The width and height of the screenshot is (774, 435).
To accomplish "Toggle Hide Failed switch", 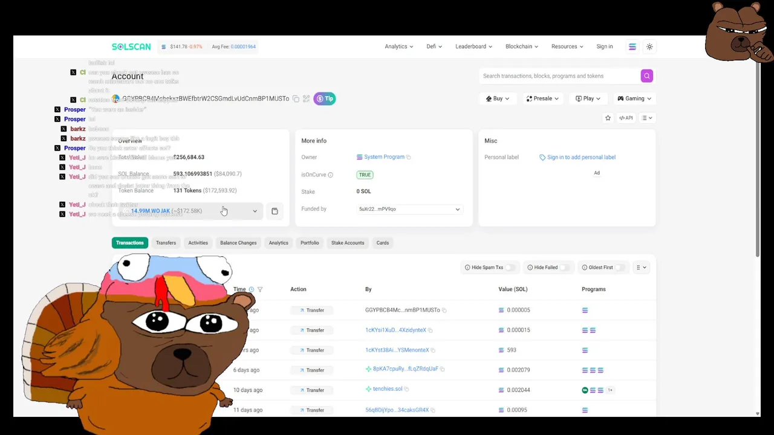I will click(x=565, y=268).
